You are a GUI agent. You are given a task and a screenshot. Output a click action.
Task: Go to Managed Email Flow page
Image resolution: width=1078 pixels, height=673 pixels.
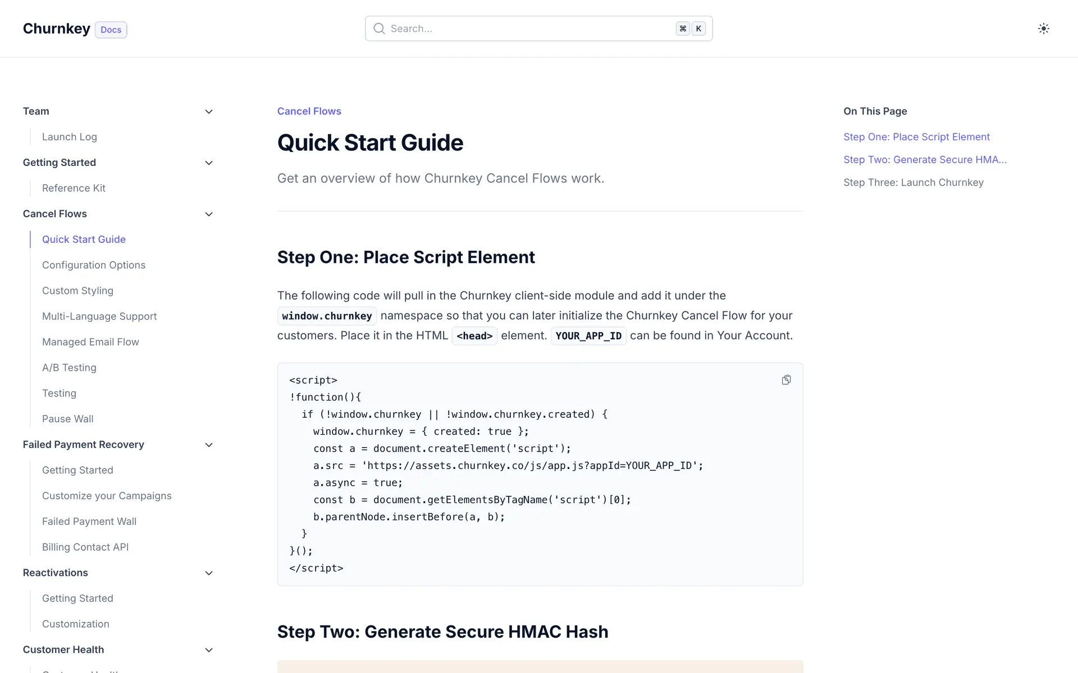[90, 342]
